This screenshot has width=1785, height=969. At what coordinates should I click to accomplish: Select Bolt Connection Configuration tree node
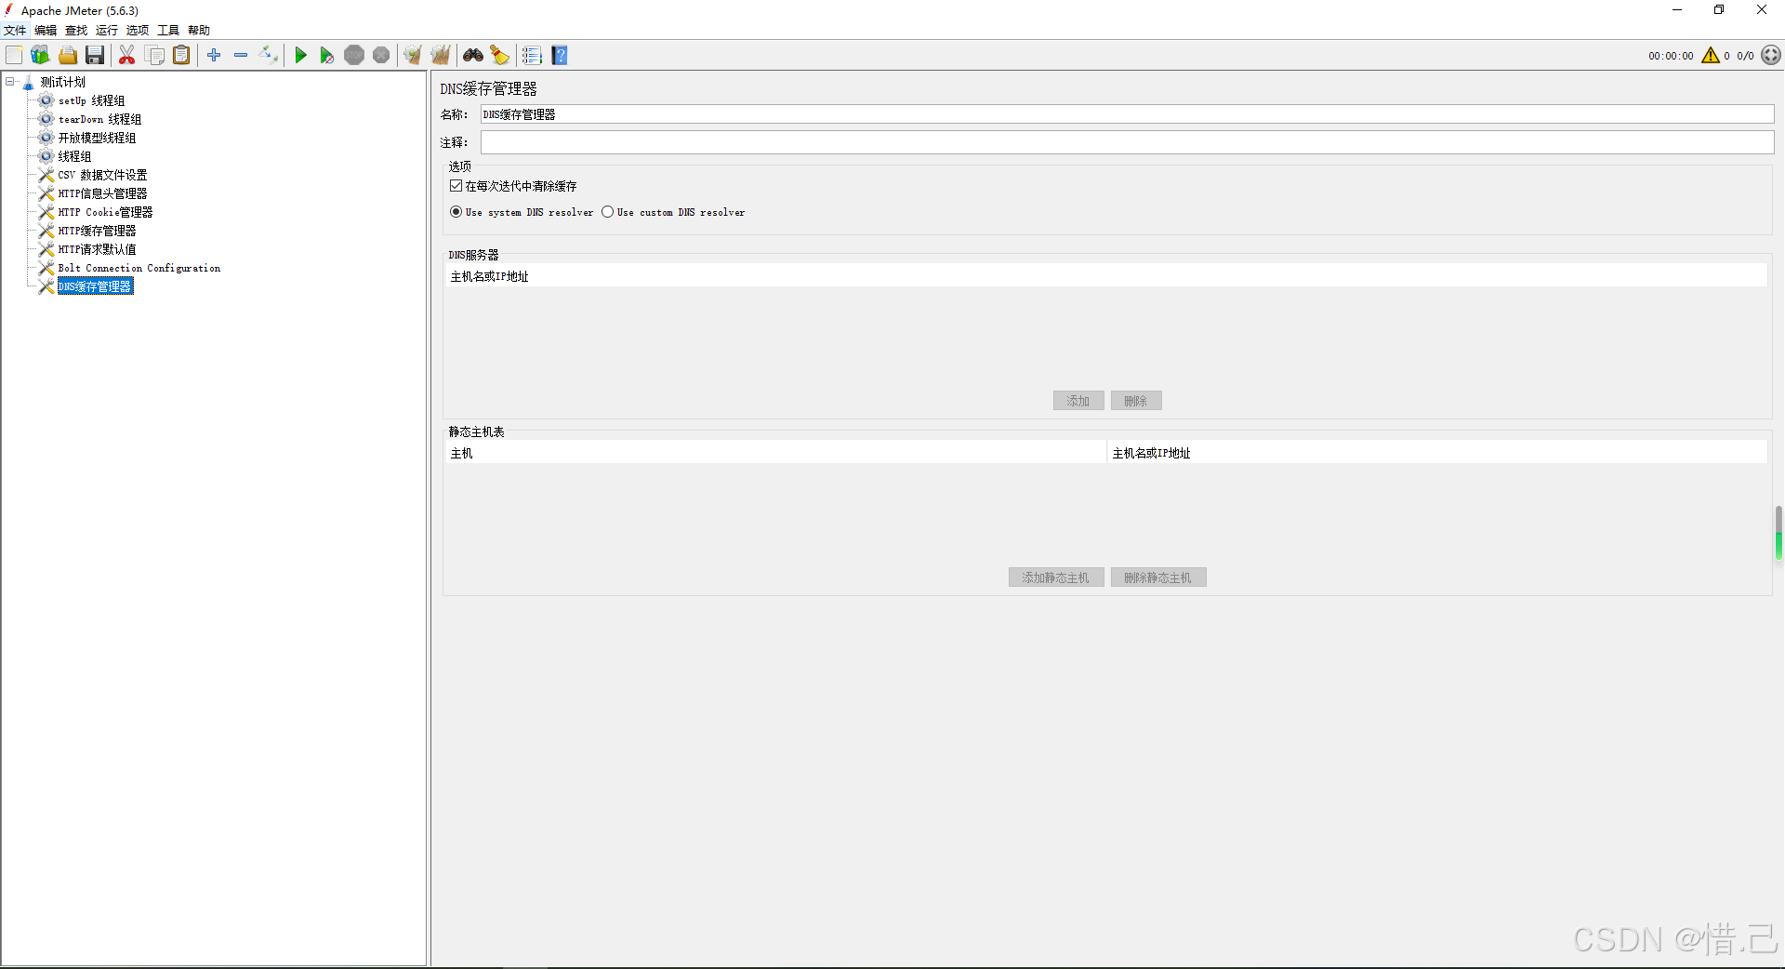(139, 268)
